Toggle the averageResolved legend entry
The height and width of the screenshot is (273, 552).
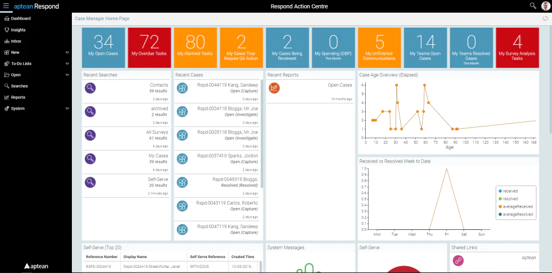515,214
